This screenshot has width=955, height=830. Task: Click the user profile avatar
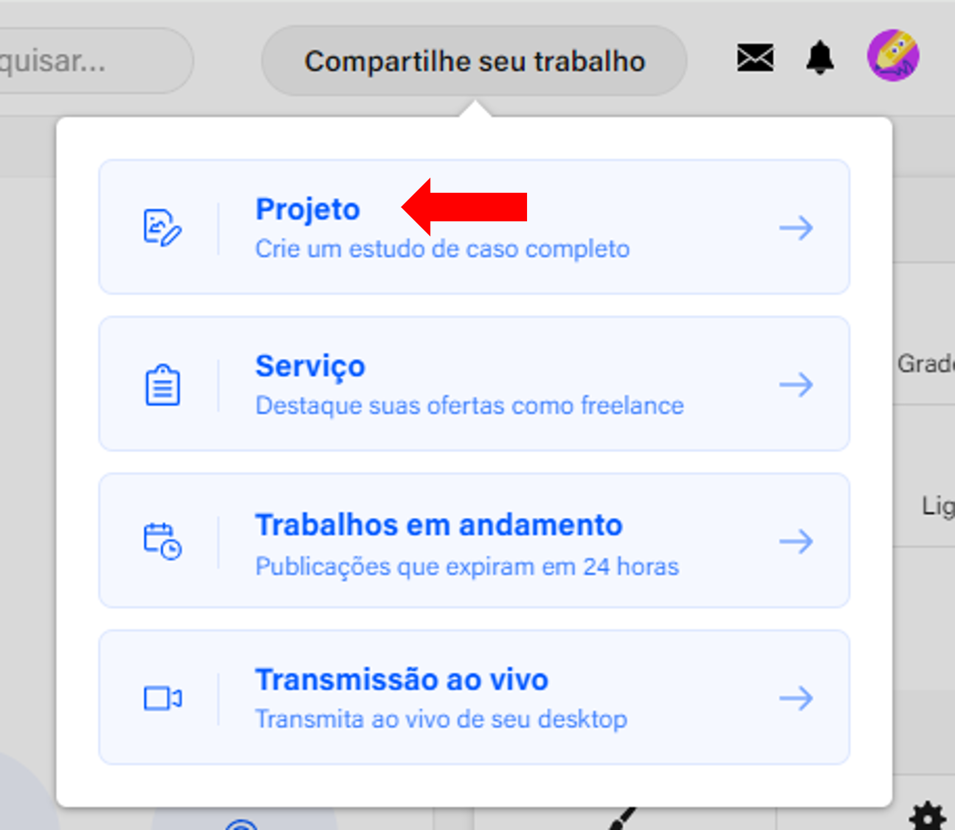[892, 56]
